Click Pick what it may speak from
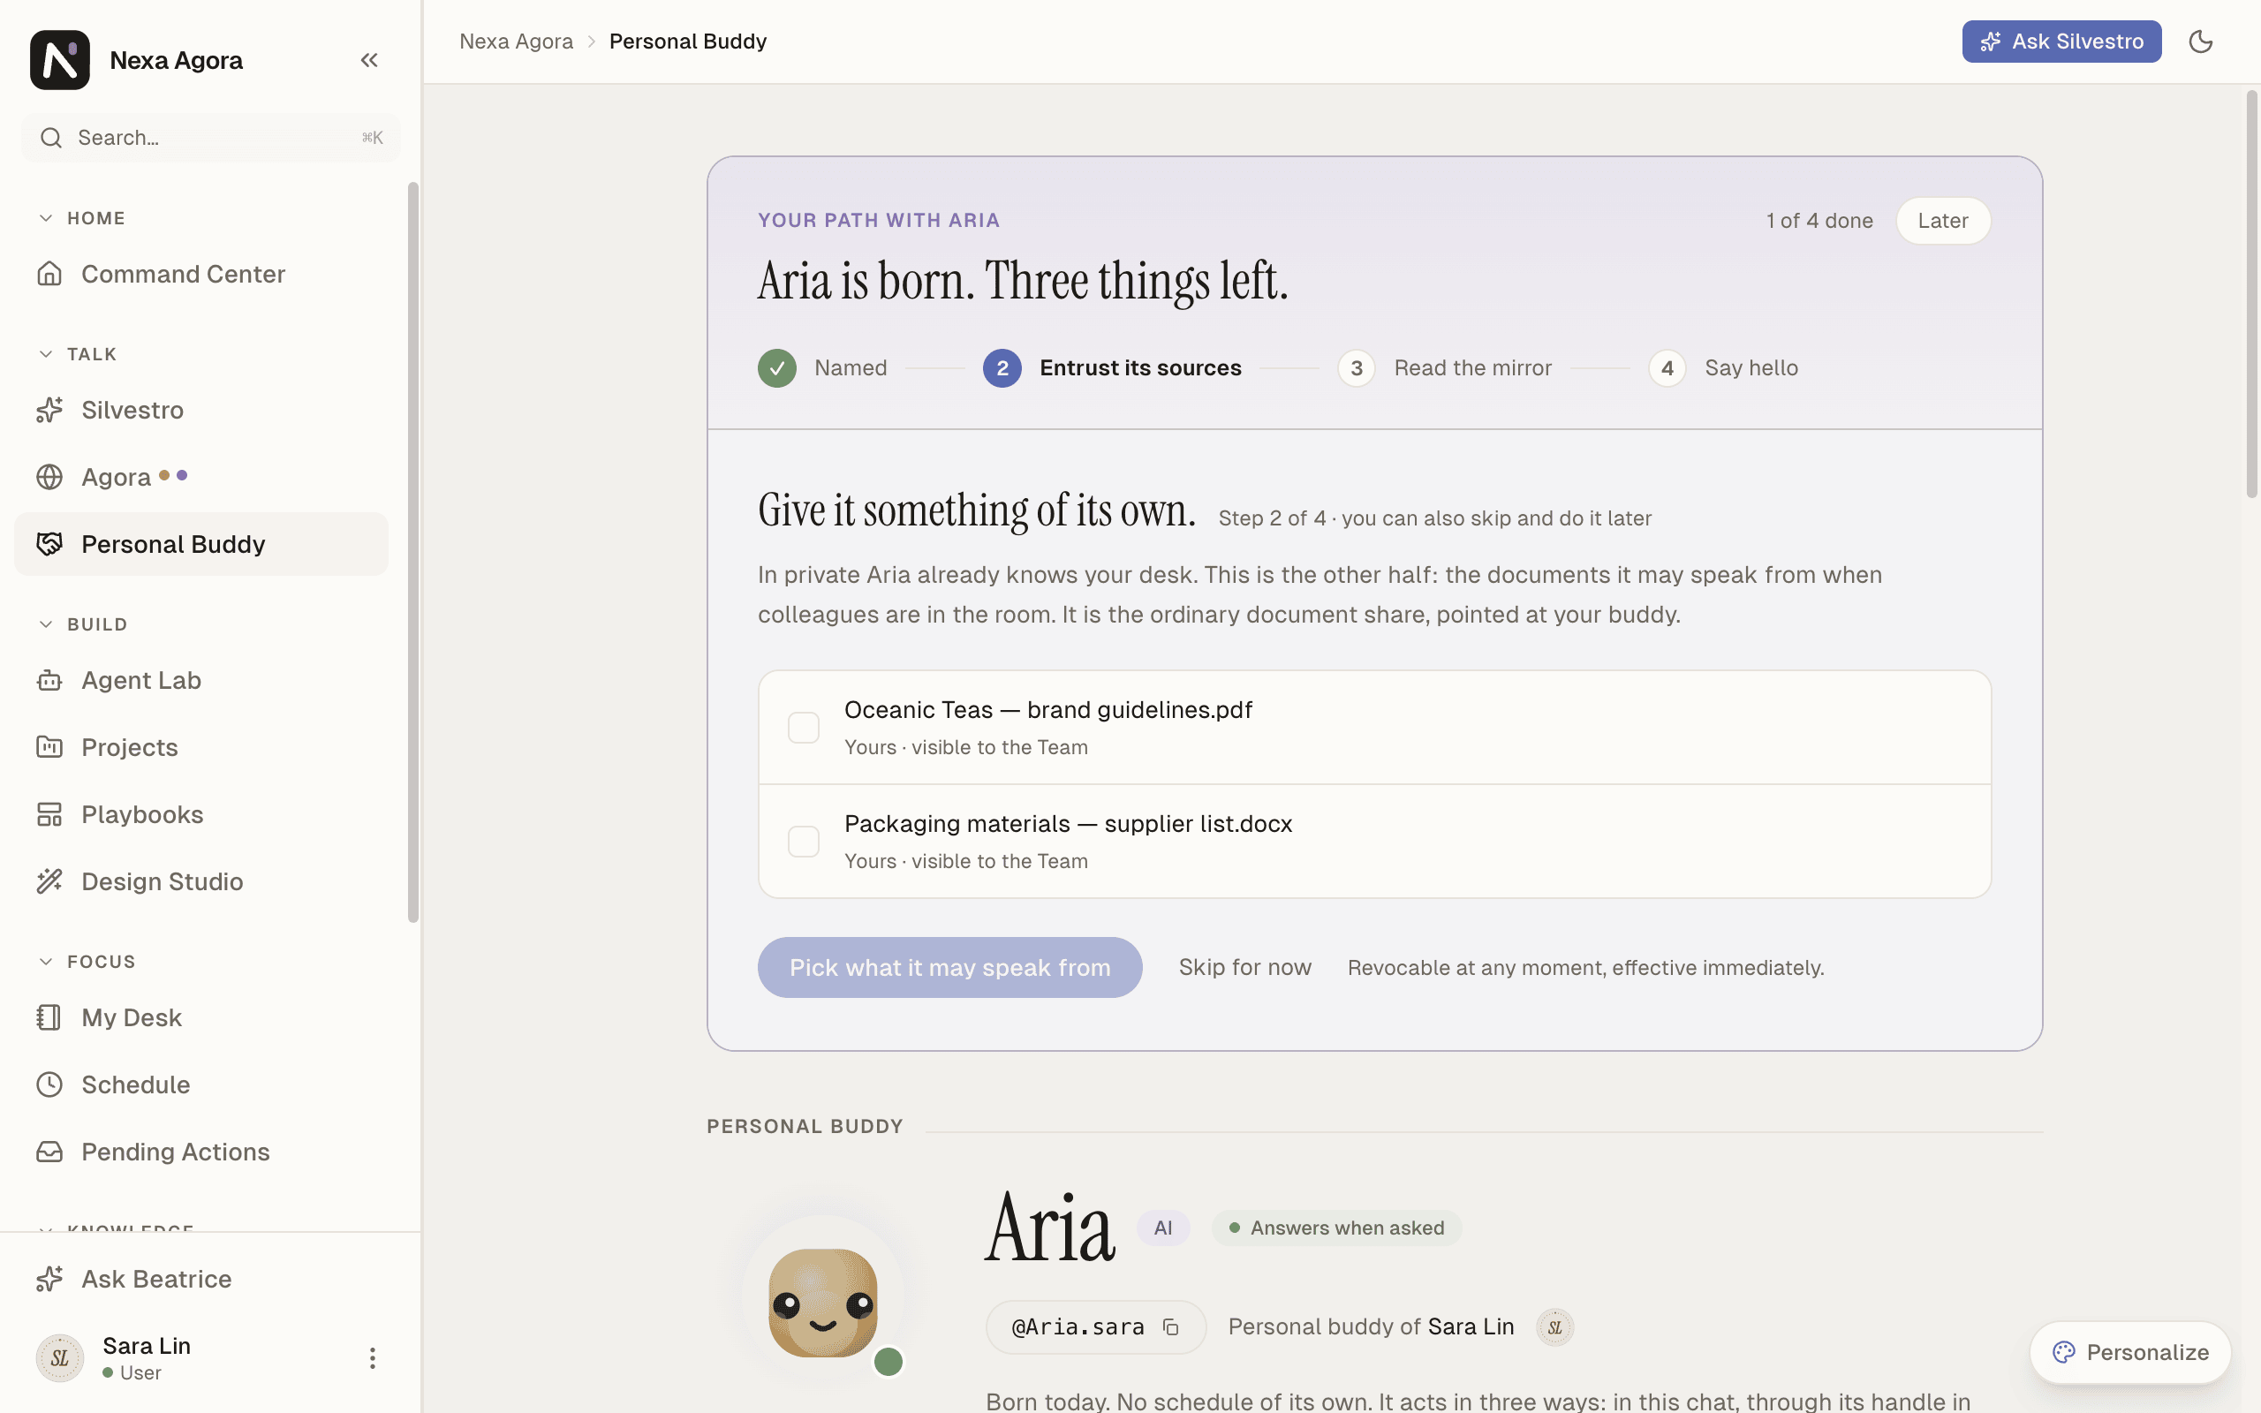2261x1413 pixels. [949, 967]
